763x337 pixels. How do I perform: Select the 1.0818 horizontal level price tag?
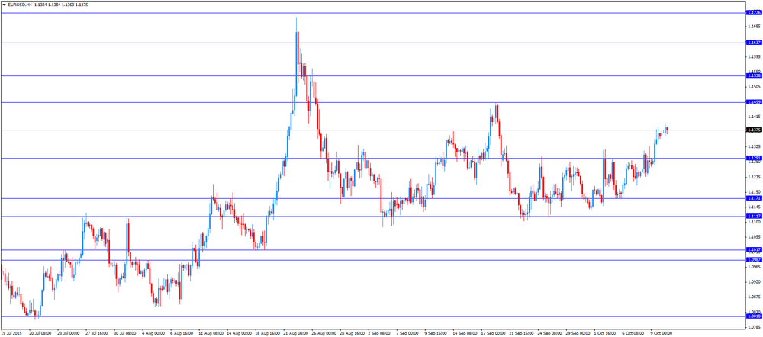coord(754,316)
